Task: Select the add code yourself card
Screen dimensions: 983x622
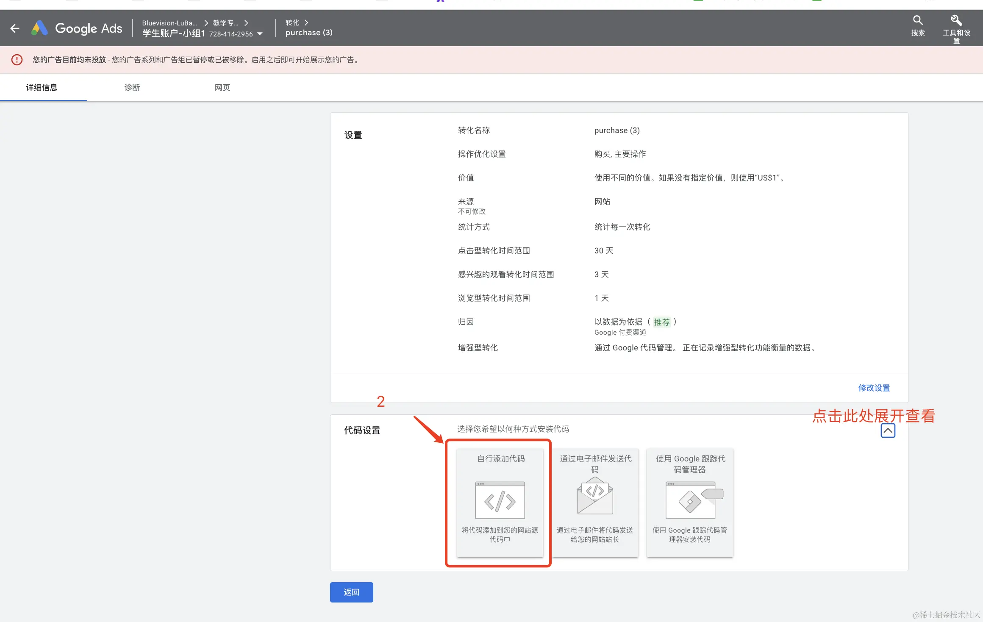Action: [500, 502]
